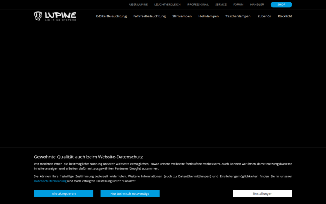Select Rücklicht menu item

pos(285,16)
